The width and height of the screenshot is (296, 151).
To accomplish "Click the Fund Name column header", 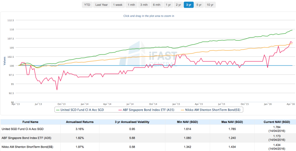I will tap(30, 122).
